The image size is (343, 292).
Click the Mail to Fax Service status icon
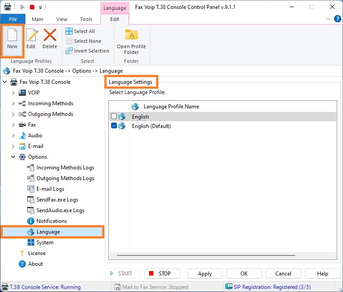117,287
